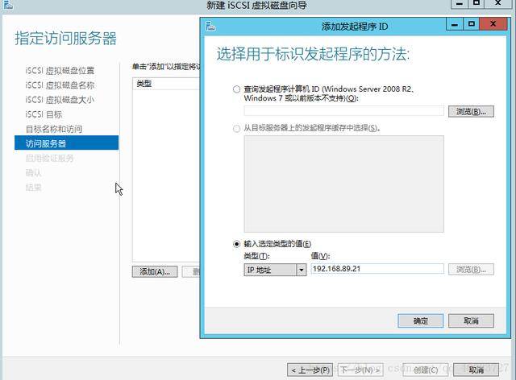The height and width of the screenshot is (380, 516).
Task: Click the initiator cache list box
Action: (344, 184)
